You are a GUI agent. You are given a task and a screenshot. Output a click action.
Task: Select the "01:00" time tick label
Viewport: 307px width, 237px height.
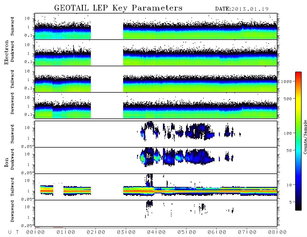pyautogui.click(x=66, y=232)
